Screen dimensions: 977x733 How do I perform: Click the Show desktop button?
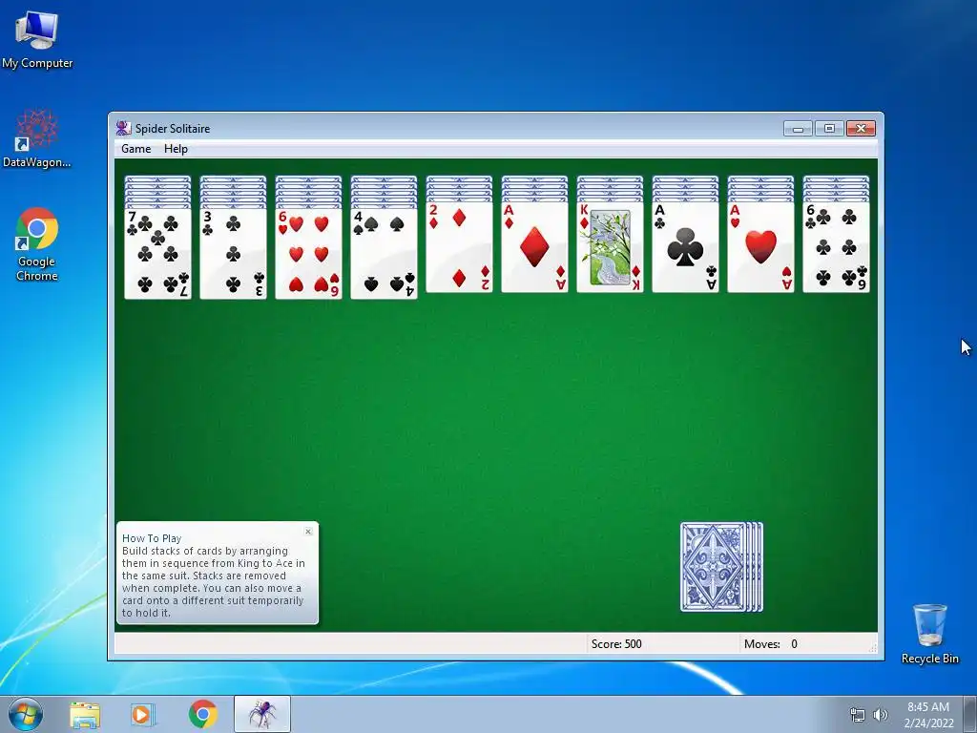(x=970, y=714)
